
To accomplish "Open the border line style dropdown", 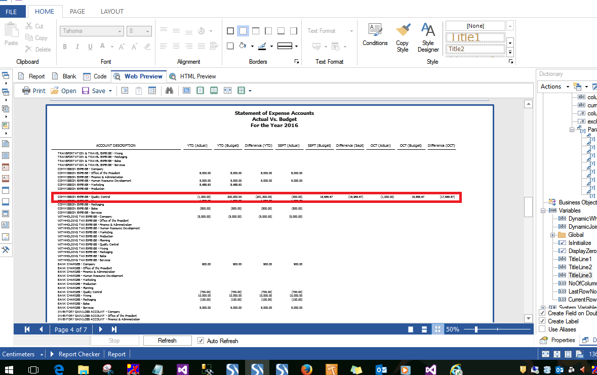I will coord(296,46).
